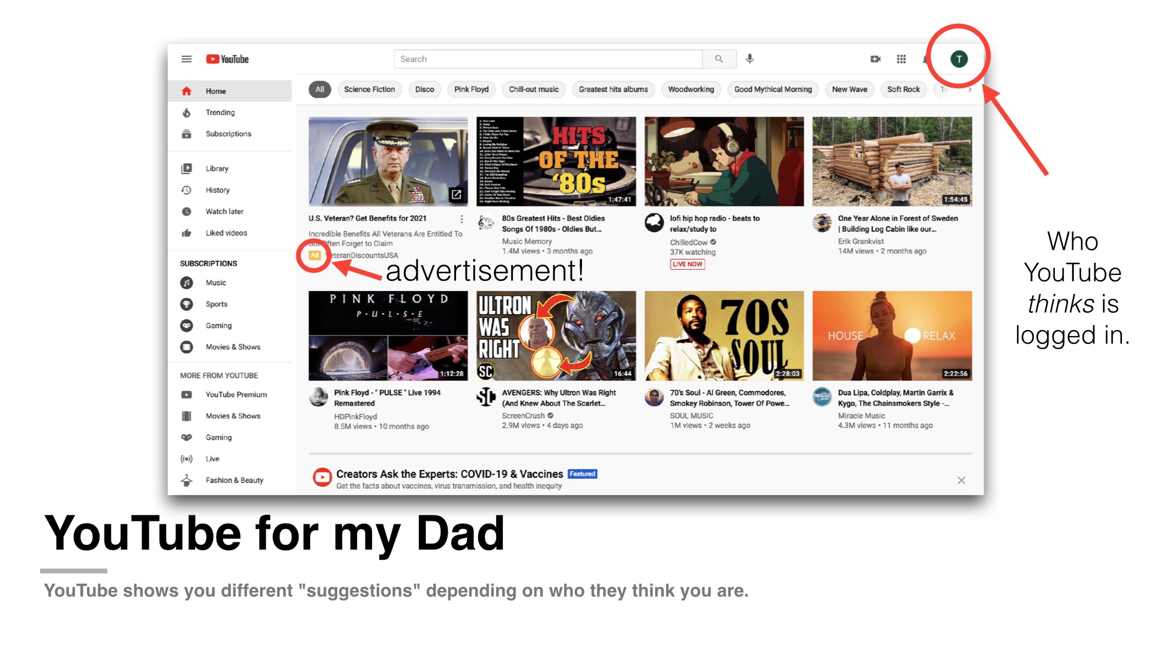Open the Miracle Music channel link
This screenshot has height=648, width=1152.
coord(861,416)
